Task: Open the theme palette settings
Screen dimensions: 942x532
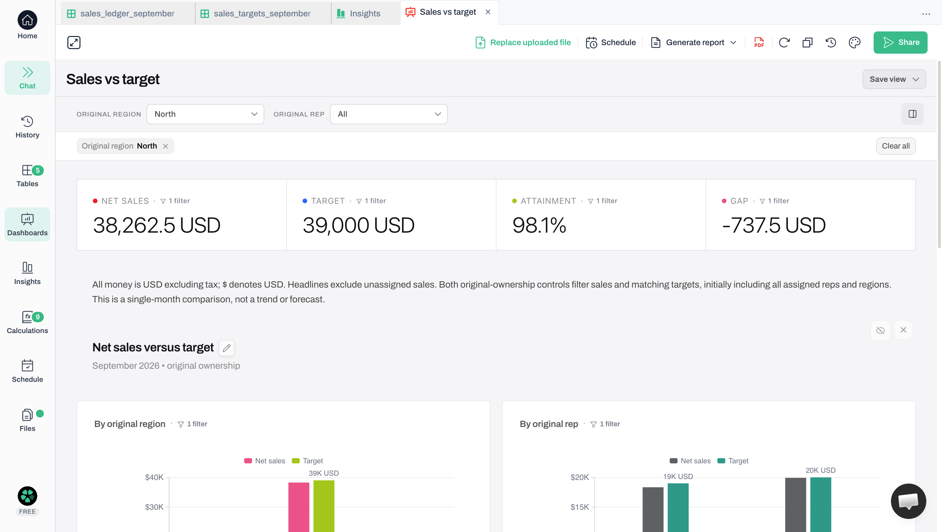Action: coord(855,43)
